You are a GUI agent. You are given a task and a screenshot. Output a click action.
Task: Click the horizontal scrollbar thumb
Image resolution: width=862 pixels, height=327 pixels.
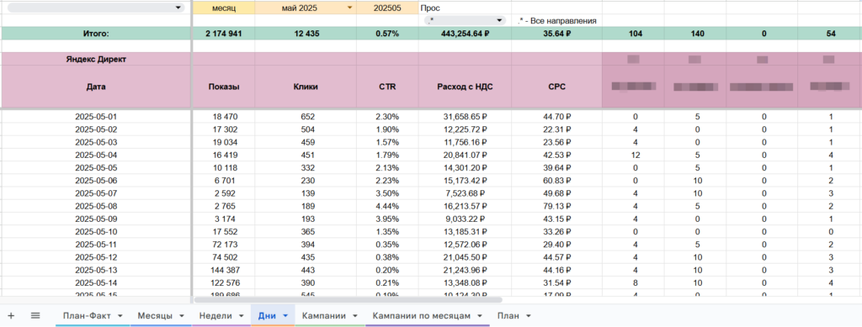click(349, 300)
